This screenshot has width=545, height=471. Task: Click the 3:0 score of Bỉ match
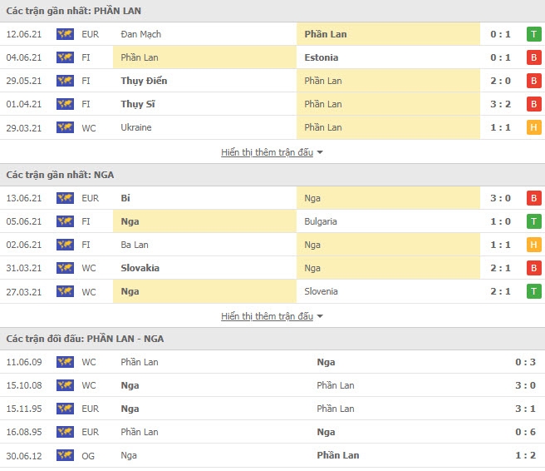(x=500, y=198)
